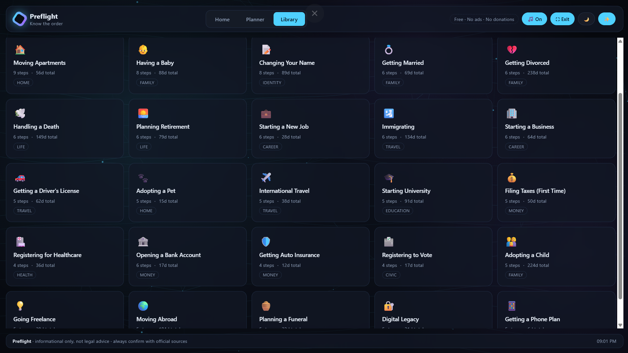628x353 pixels.
Task: Click the Getting Married ring icon
Action: coord(389,50)
